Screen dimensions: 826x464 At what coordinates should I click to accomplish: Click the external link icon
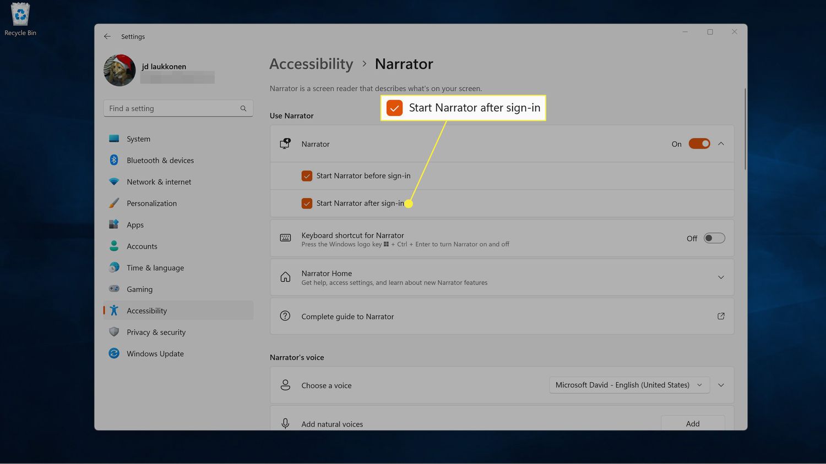[721, 316]
